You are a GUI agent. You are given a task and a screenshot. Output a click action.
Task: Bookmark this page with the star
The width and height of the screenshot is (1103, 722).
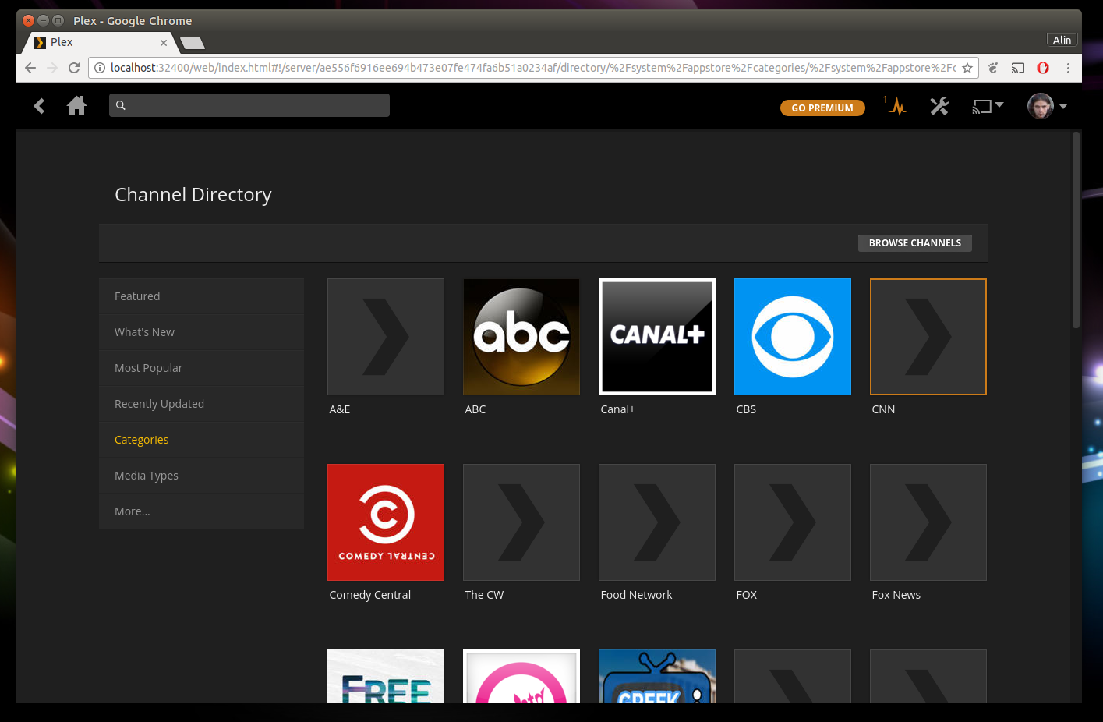967,68
